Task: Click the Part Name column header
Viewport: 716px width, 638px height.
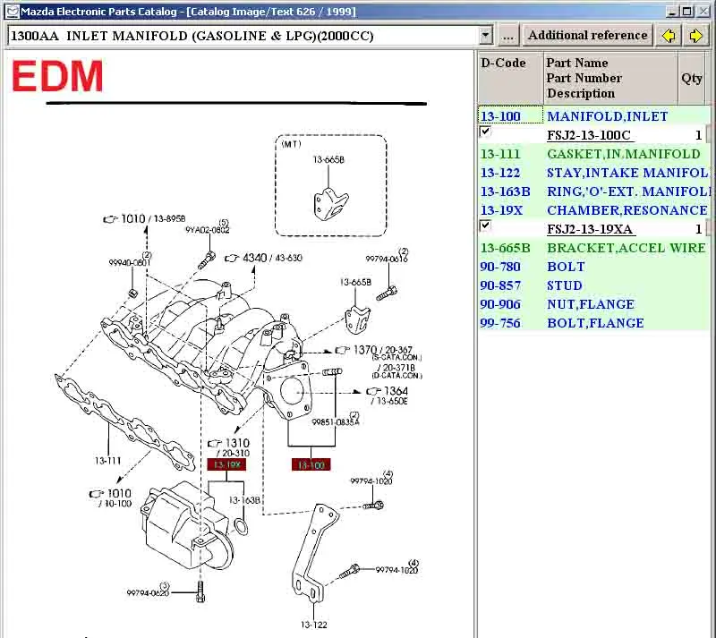Action: pyautogui.click(x=610, y=78)
